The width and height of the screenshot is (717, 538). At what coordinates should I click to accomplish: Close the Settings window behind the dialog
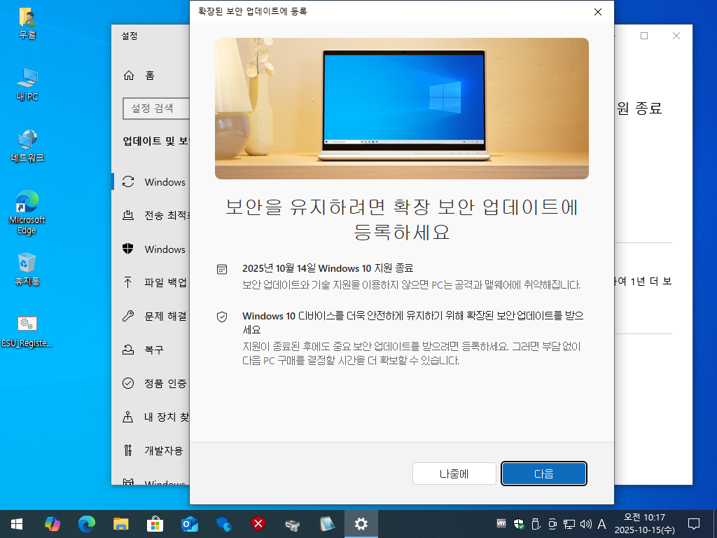(676, 36)
